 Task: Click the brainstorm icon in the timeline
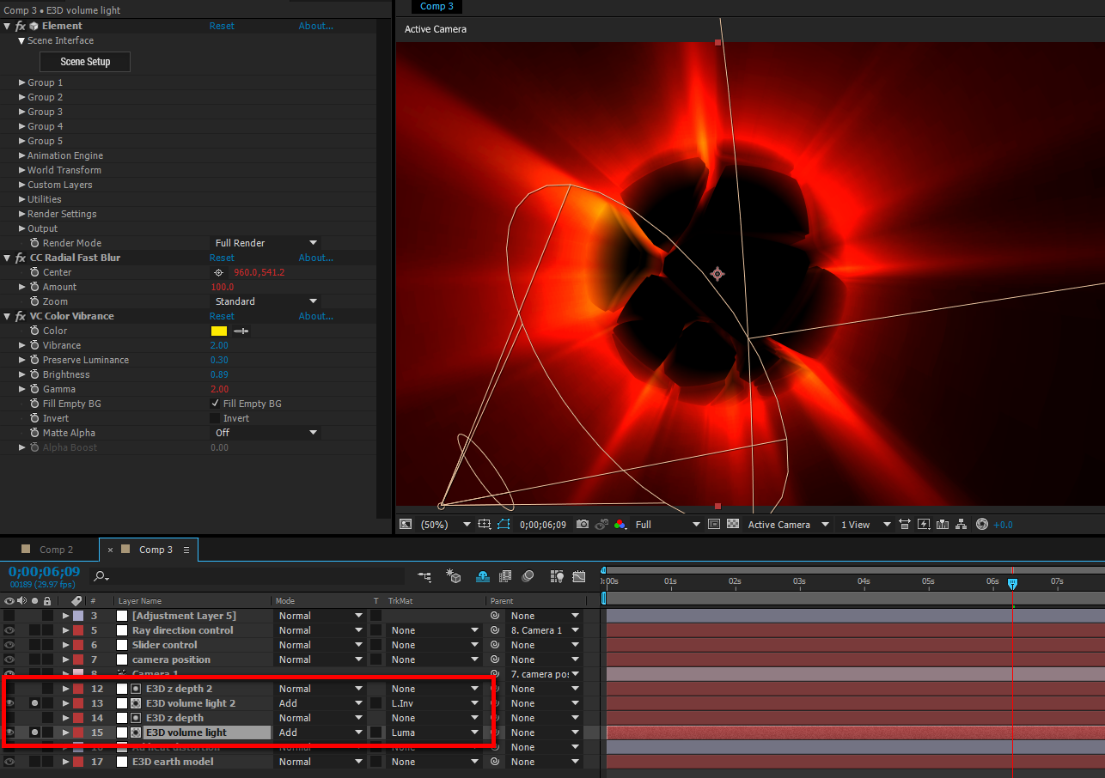point(557,576)
